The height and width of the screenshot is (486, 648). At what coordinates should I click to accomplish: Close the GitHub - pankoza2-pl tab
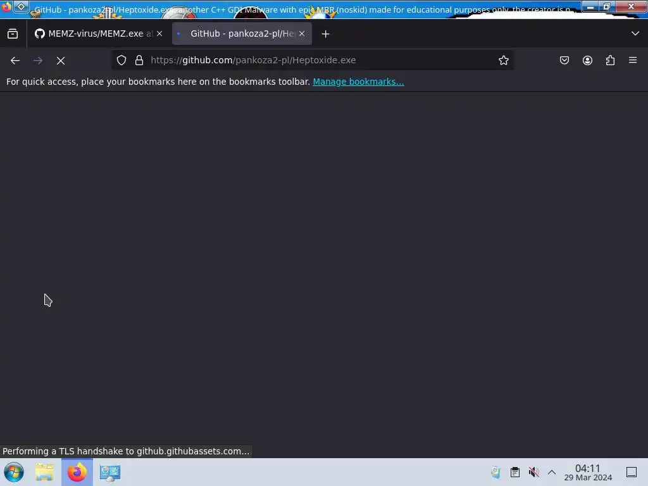302,34
